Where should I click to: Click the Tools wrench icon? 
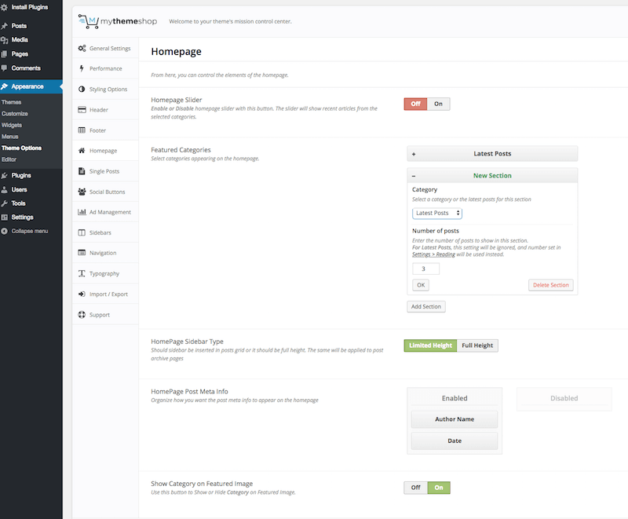(x=4, y=203)
